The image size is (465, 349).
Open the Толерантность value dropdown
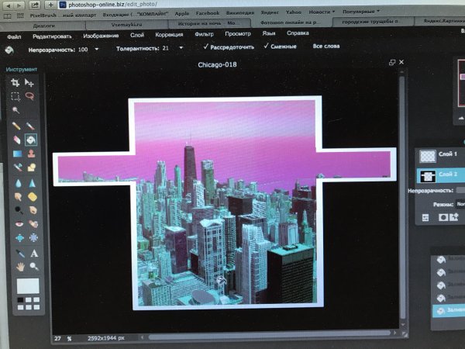point(181,47)
